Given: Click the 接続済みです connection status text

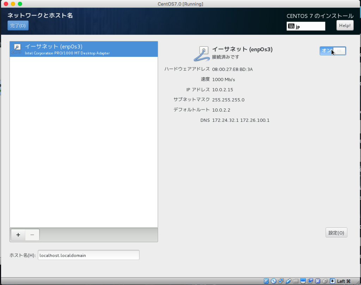Looking at the screenshot, I should (x=225, y=57).
